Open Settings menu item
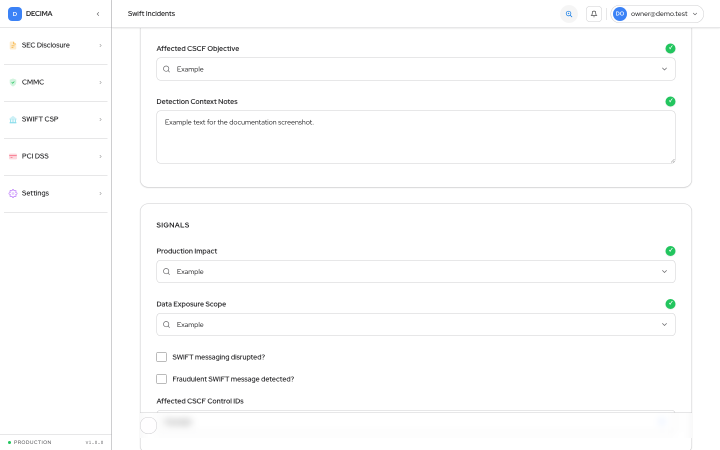The width and height of the screenshot is (720, 450). [55, 193]
